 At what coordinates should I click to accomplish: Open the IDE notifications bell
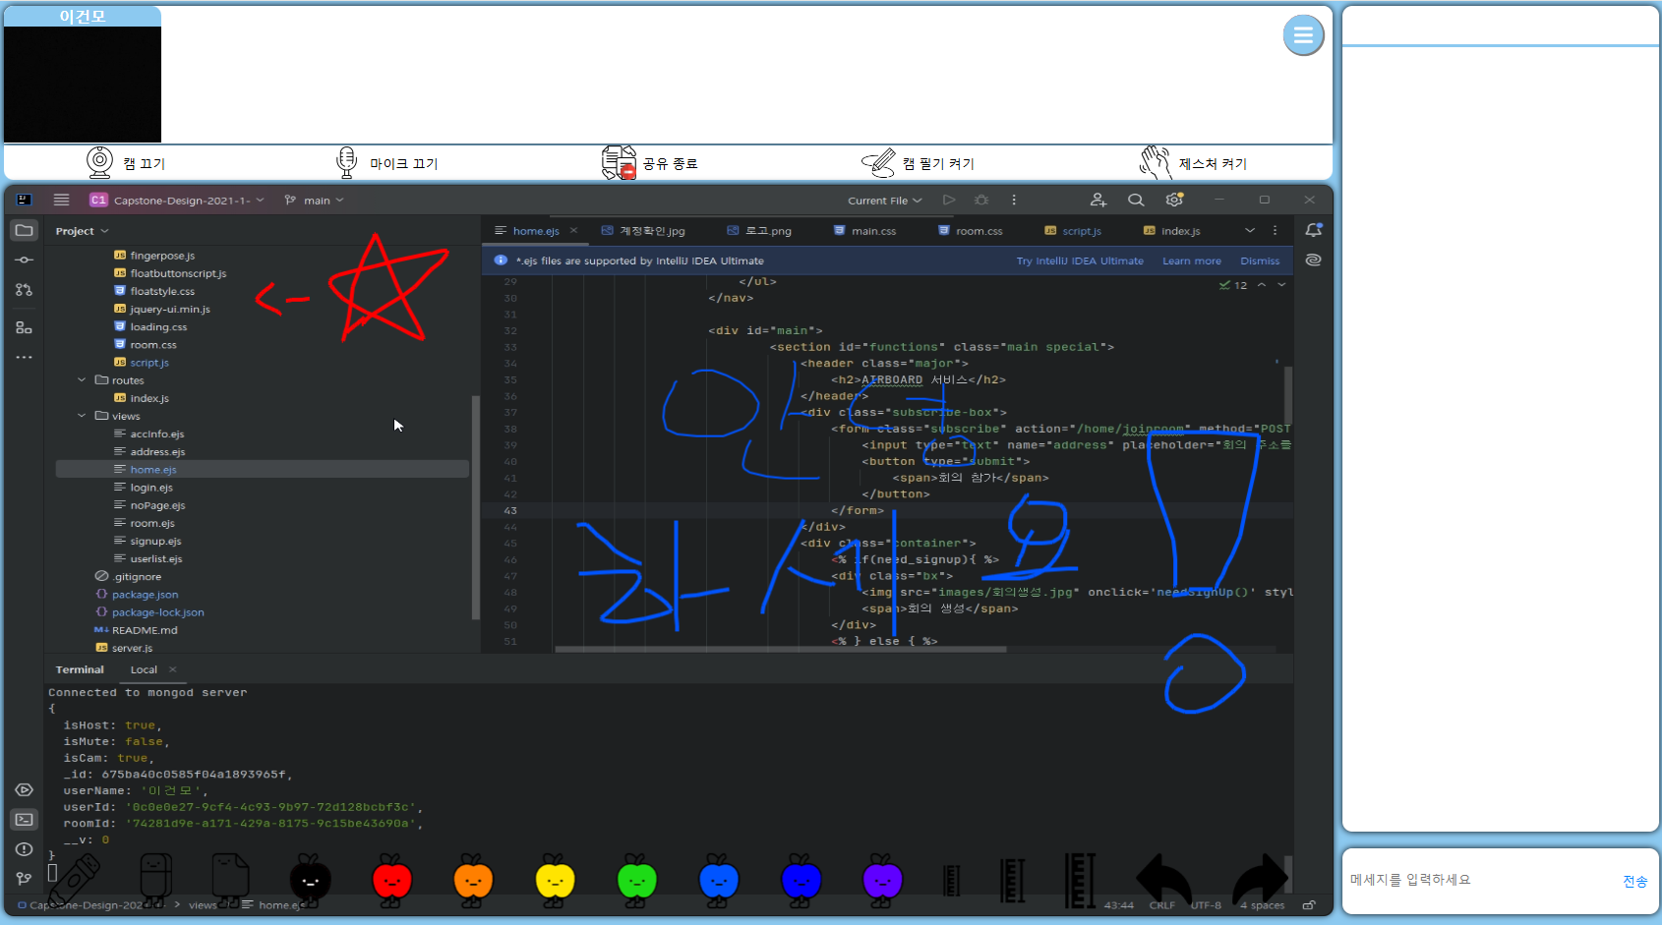pos(1313,230)
